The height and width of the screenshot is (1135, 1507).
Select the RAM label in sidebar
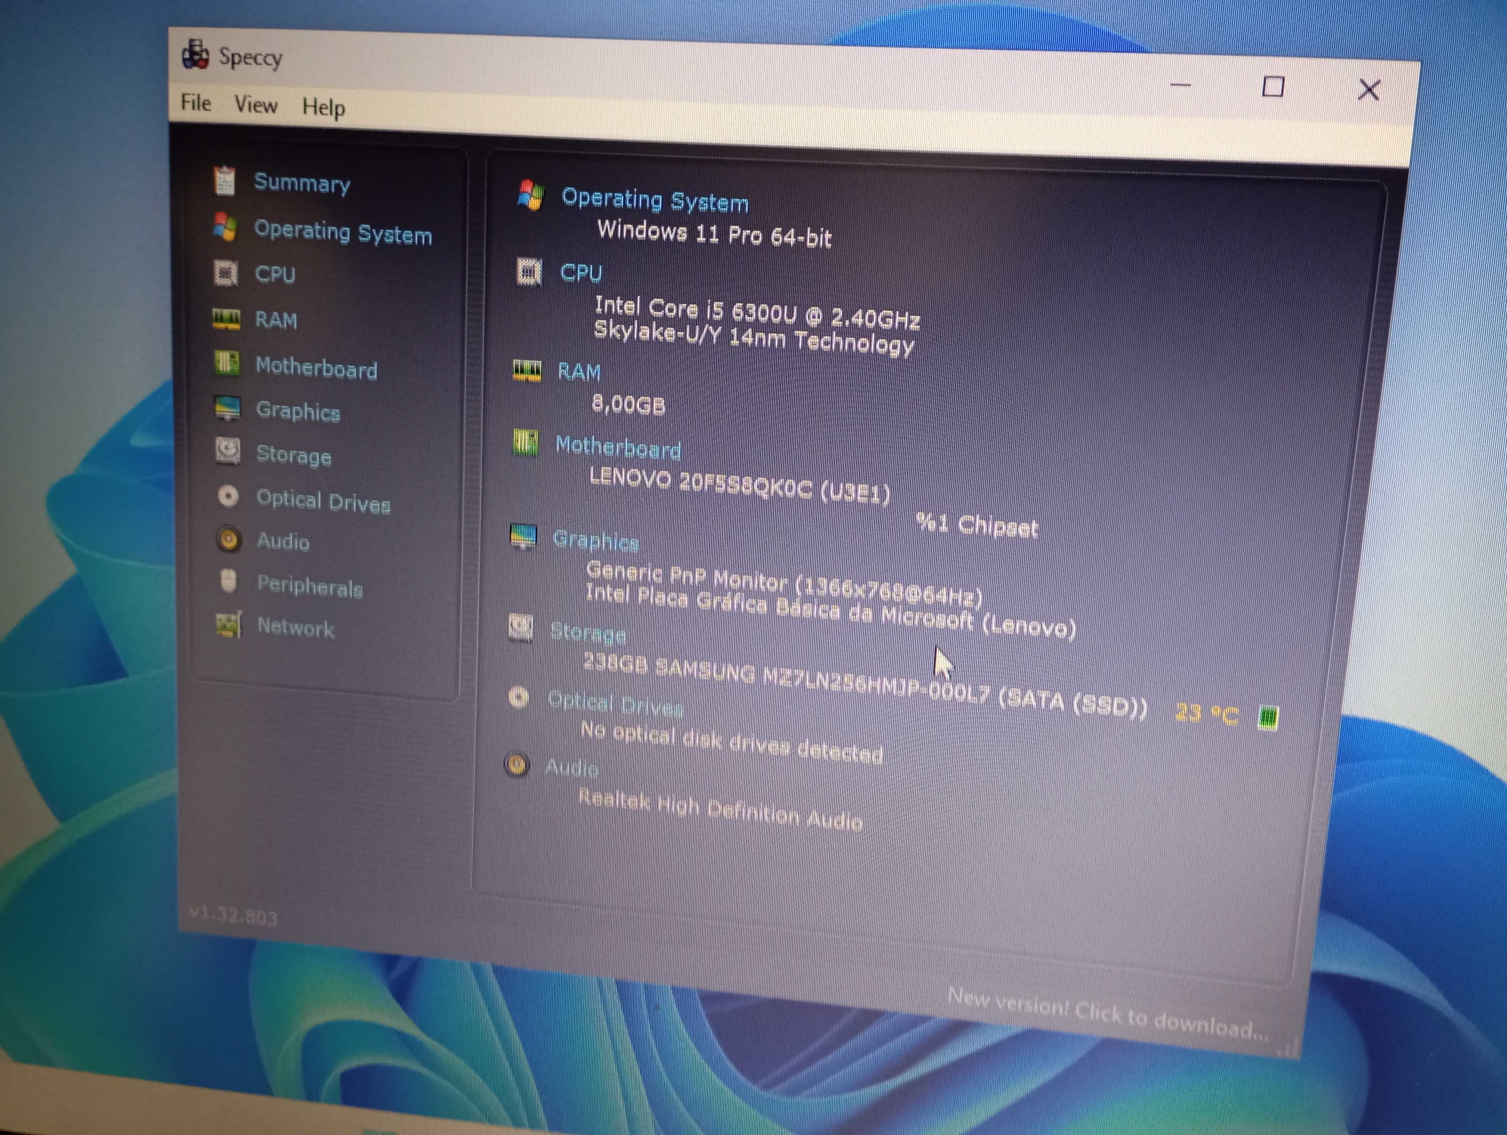tap(276, 320)
